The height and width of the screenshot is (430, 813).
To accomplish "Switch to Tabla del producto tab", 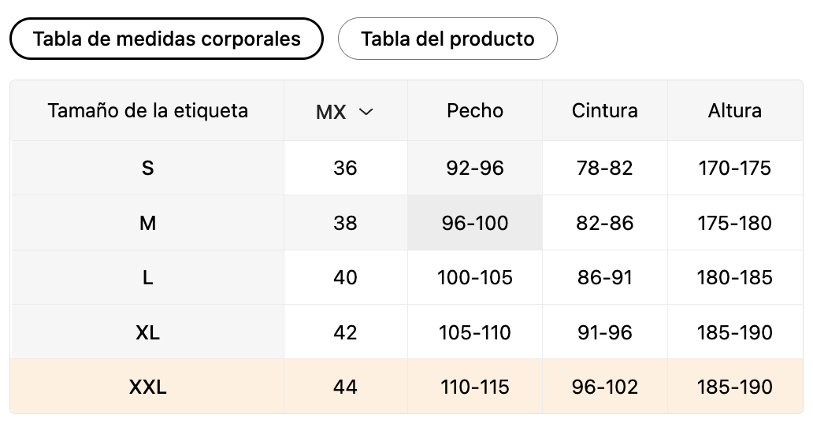I will coord(447,39).
